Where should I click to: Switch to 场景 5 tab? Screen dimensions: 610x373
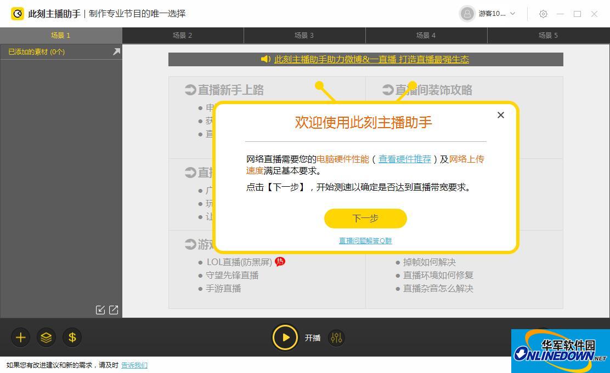(x=549, y=36)
